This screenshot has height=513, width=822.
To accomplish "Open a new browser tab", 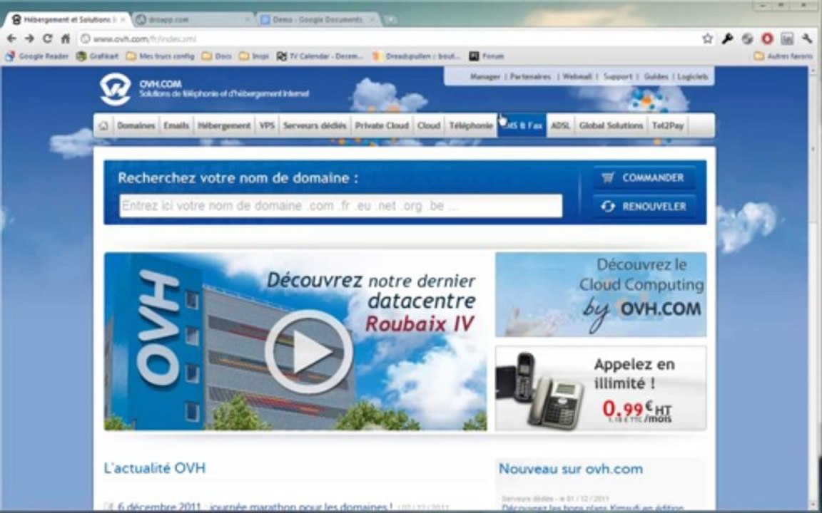I will tap(390, 20).
